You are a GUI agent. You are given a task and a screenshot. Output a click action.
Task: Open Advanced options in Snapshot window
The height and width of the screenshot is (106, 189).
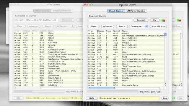107,26
